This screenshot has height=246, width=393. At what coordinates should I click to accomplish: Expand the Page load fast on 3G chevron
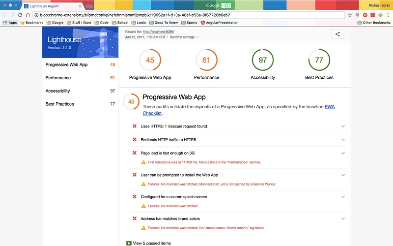(343, 153)
